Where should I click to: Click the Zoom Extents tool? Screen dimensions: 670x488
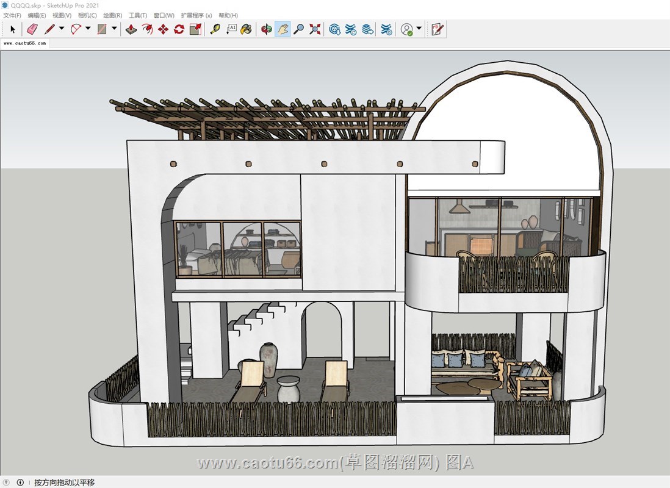pos(315,29)
